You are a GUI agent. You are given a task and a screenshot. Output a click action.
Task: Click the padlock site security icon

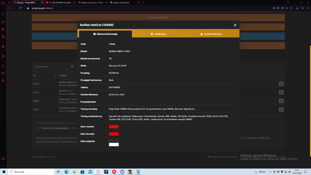coord(28,8)
